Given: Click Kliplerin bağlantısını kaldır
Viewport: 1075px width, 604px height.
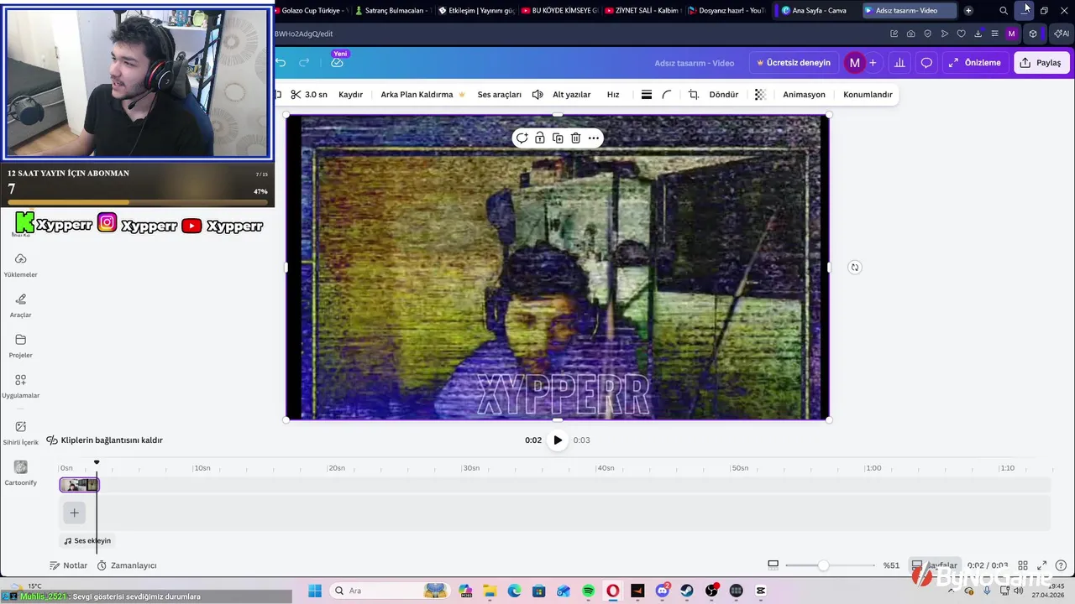Looking at the screenshot, I should [104, 440].
